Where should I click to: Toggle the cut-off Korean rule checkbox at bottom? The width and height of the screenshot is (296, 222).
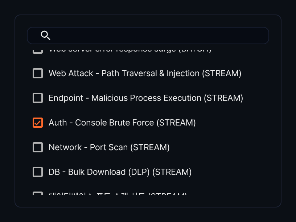click(x=38, y=193)
